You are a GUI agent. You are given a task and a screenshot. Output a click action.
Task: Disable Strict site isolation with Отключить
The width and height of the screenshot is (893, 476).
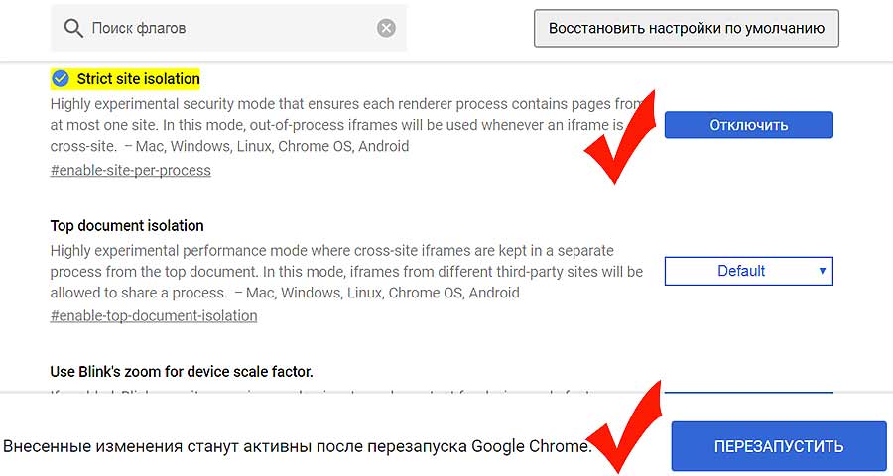coord(748,125)
